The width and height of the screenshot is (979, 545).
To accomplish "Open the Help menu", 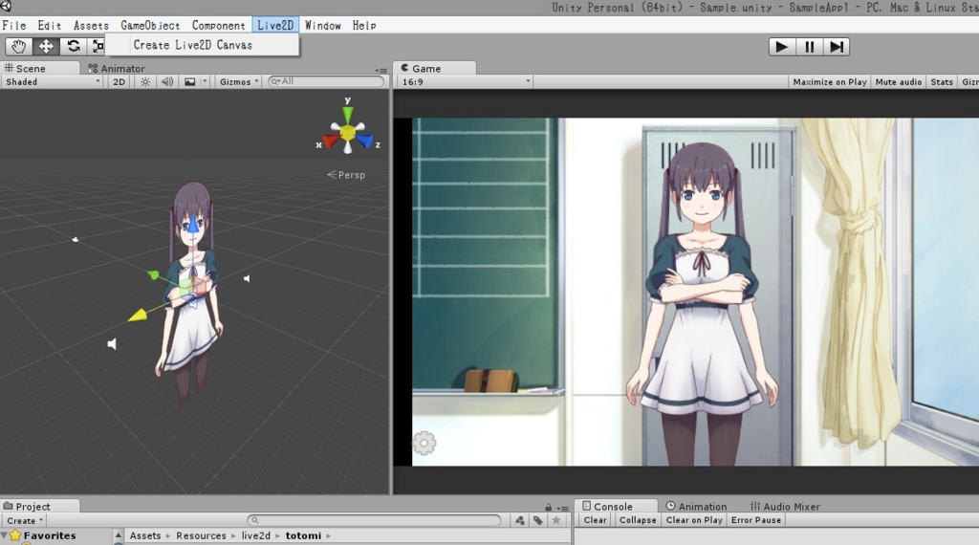I will pos(364,26).
